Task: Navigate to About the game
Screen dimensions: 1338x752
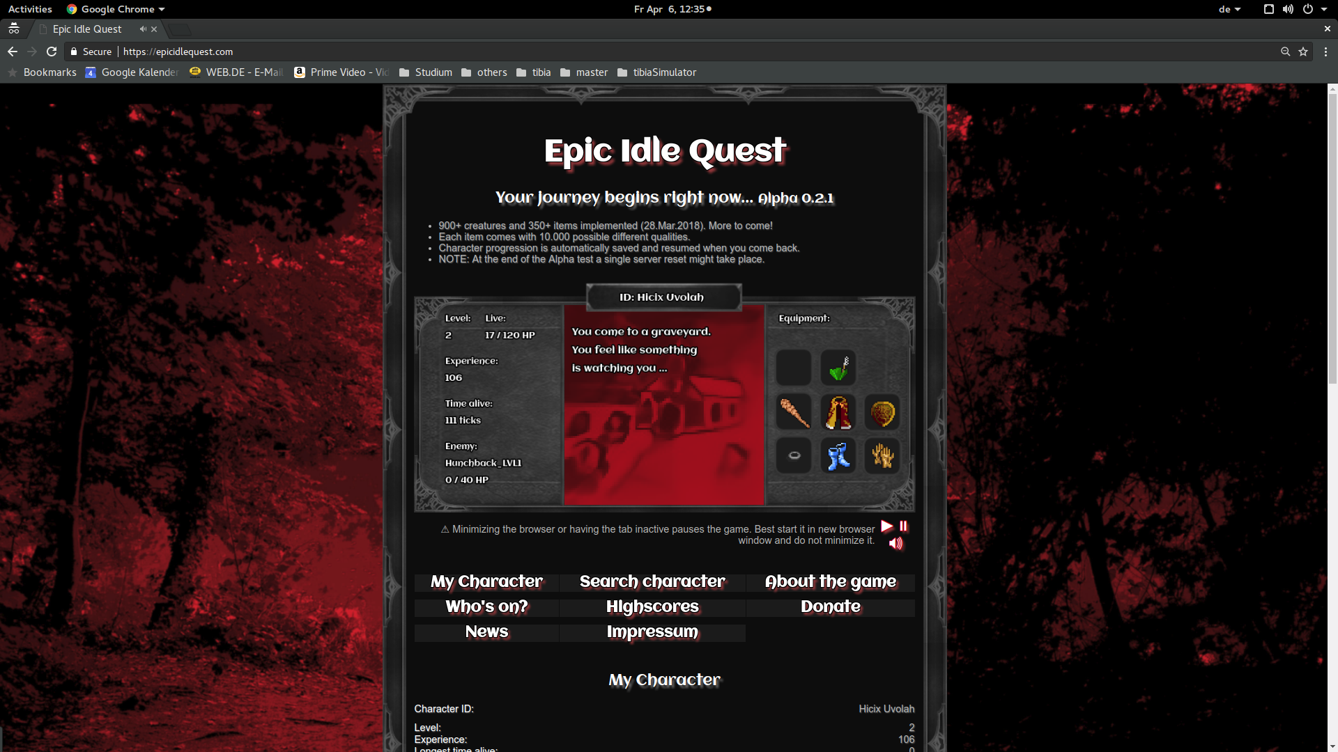Action: coord(830,581)
